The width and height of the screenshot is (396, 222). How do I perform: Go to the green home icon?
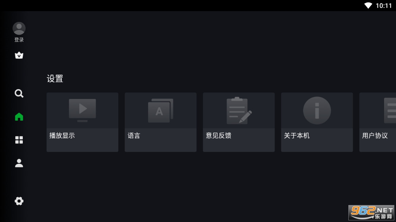19,117
